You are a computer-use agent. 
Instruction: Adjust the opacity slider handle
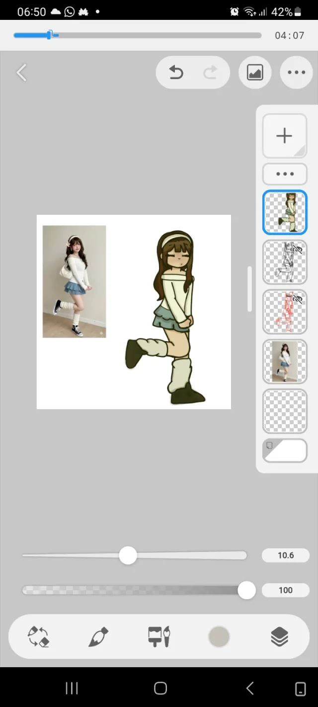pos(246,590)
